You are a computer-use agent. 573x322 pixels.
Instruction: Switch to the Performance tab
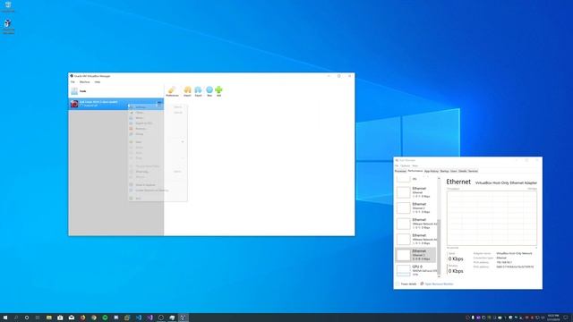pyautogui.click(x=415, y=171)
